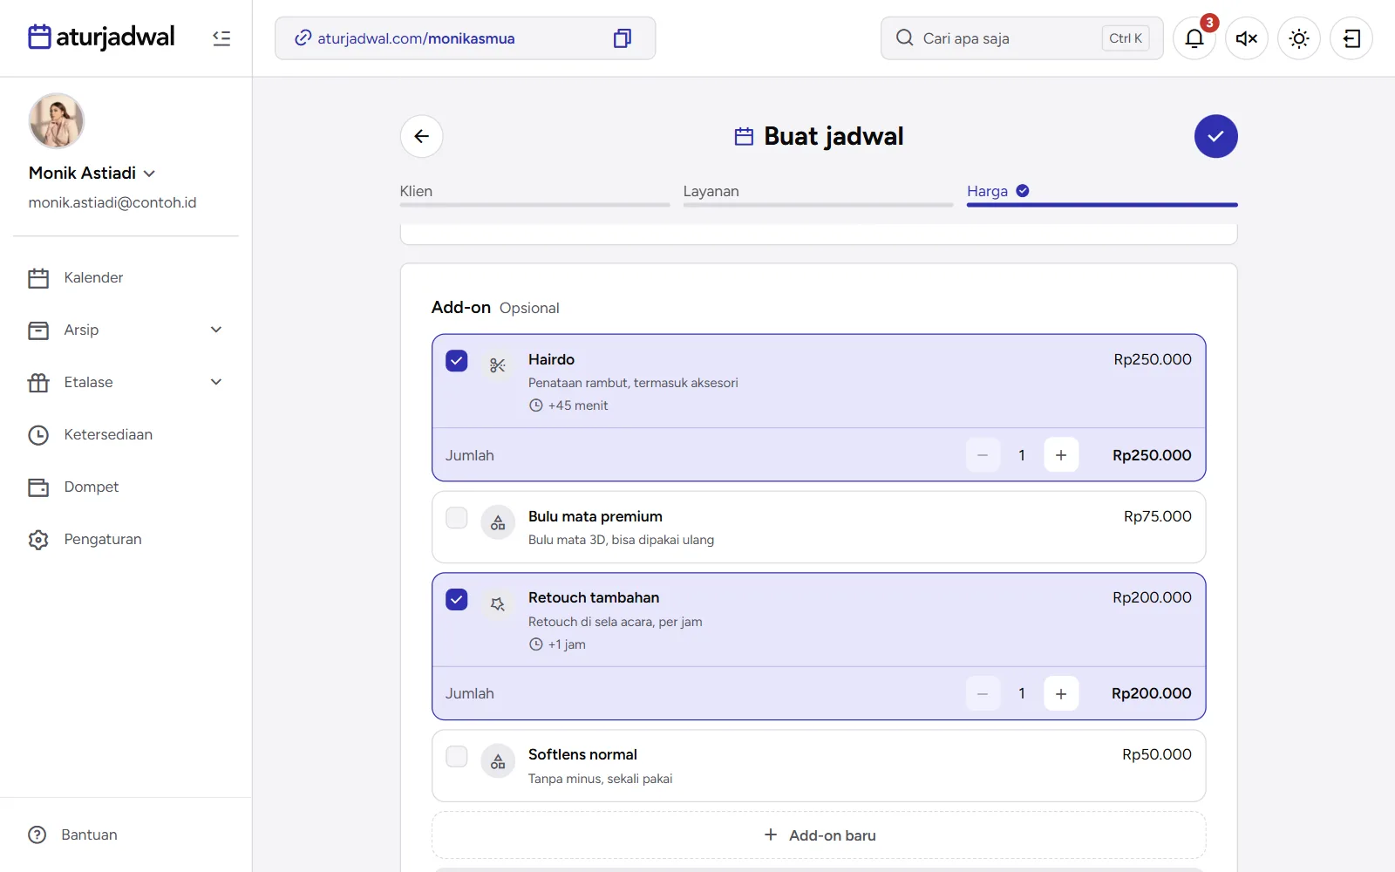
Task: Increase Hairdo quantity with plus
Action: [1061, 455]
